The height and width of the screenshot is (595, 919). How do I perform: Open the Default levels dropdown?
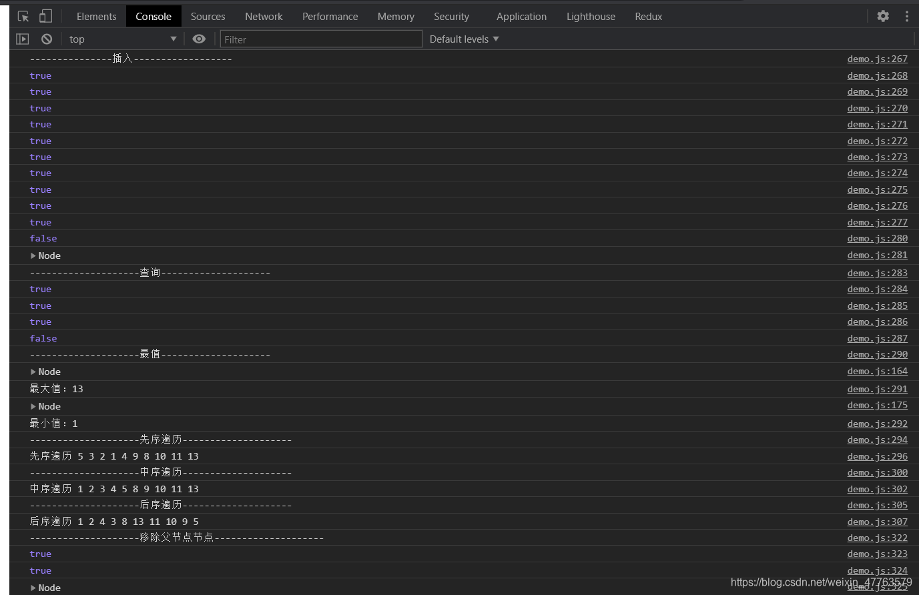[x=465, y=39]
